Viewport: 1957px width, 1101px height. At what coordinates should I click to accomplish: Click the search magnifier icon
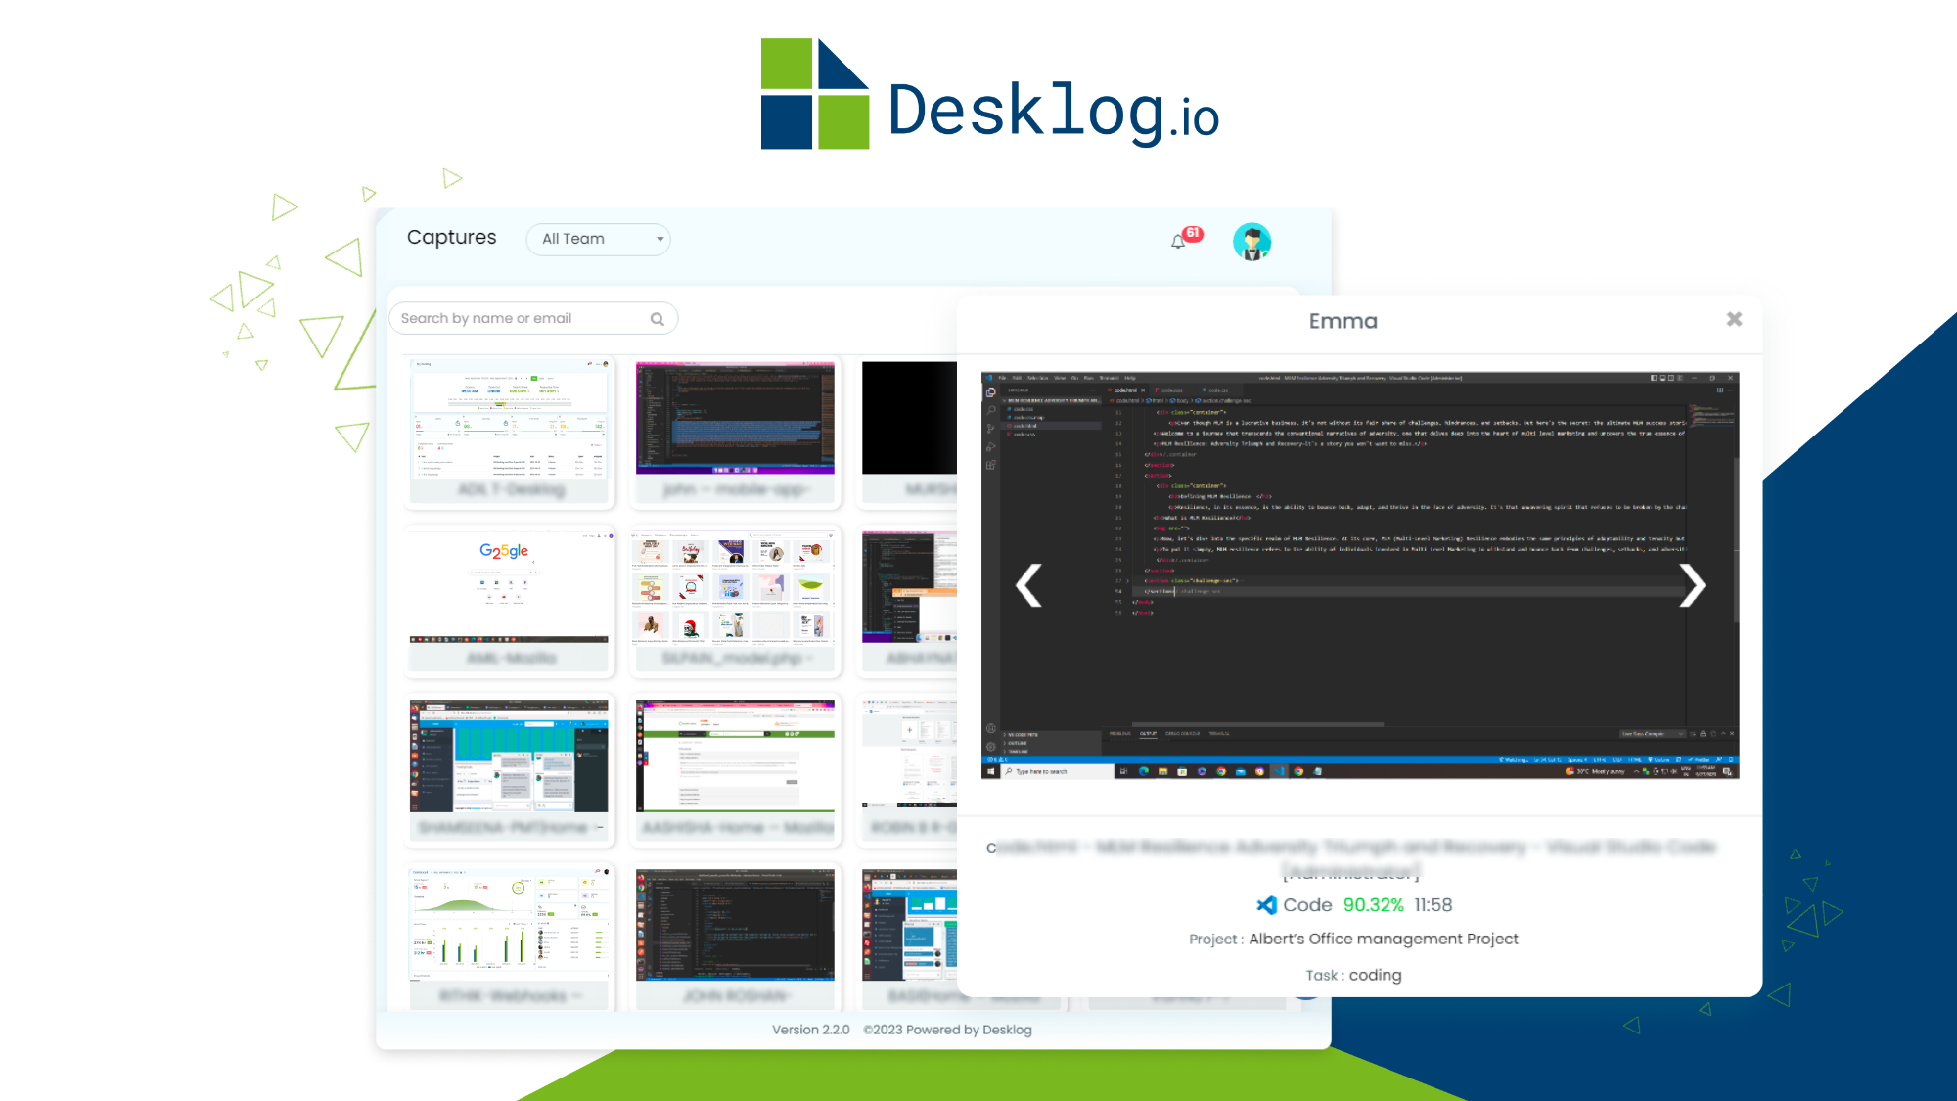pos(658,319)
